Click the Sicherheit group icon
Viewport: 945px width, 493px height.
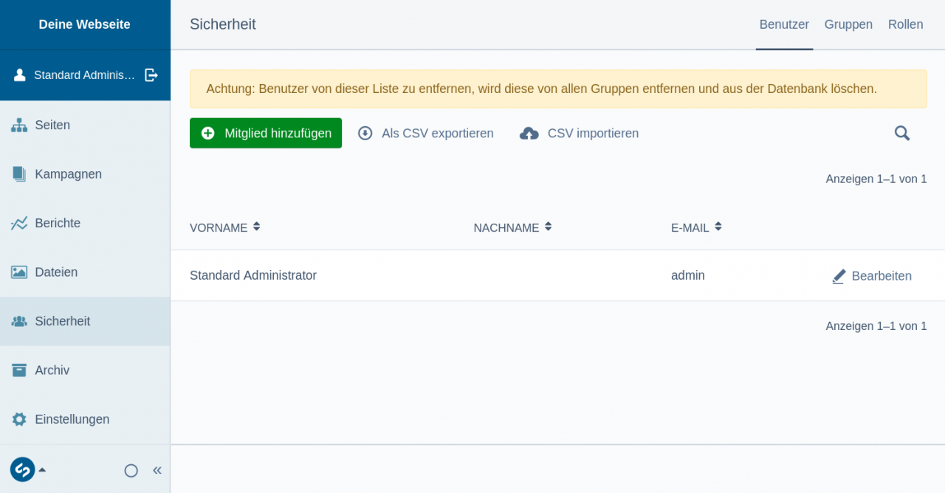pyautogui.click(x=19, y=321)
